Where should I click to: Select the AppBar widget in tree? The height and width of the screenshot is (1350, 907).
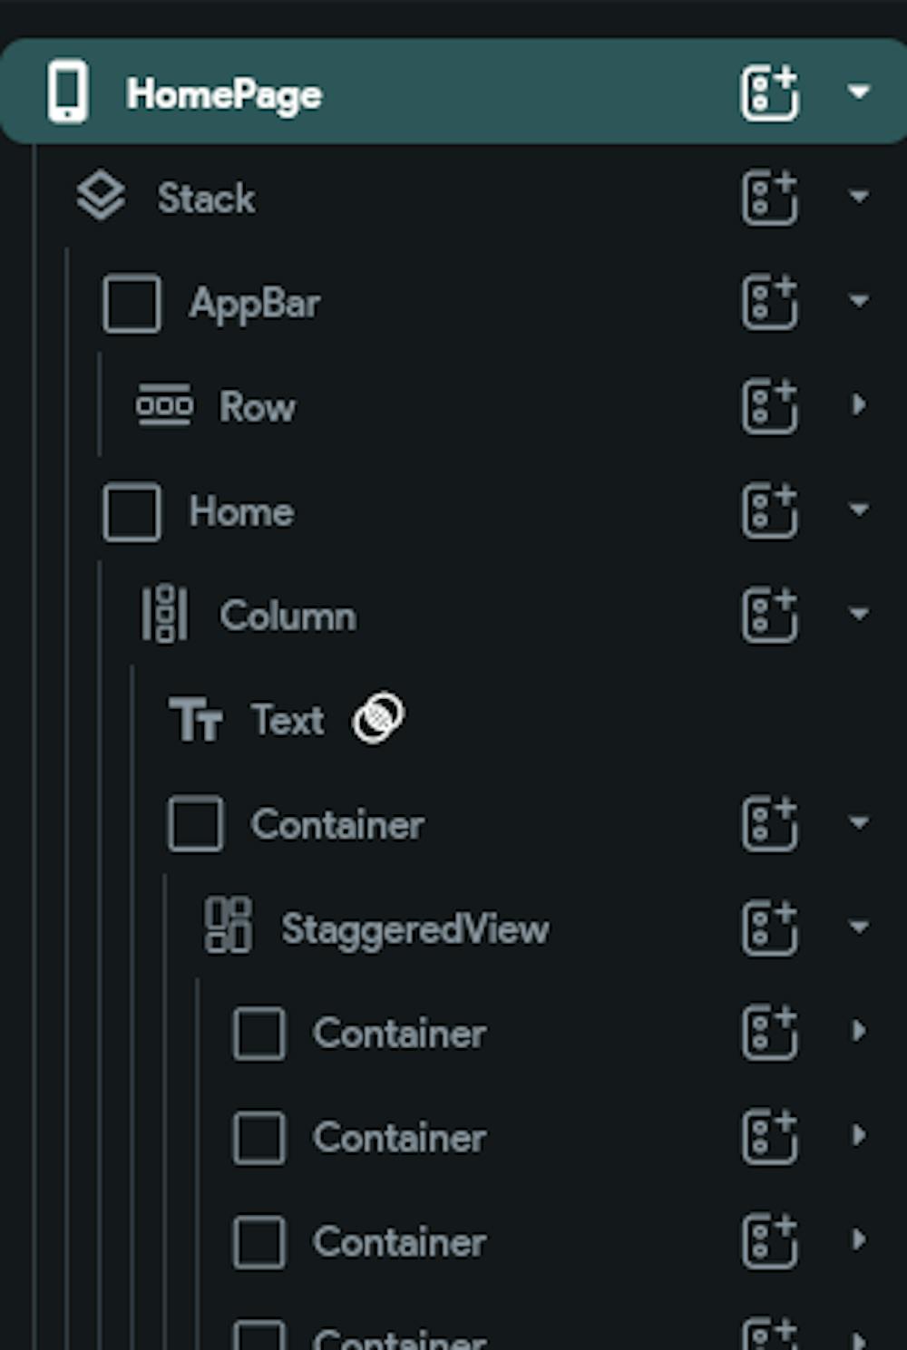tap(254, 304)
